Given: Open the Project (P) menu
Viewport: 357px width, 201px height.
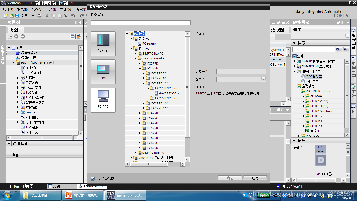Looking at the screenshot, I should click(x=8, y=10).
